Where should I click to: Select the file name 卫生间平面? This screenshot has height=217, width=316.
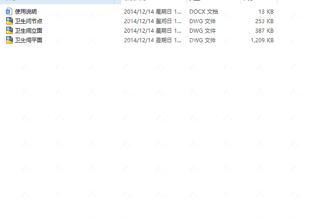[29, 40]
